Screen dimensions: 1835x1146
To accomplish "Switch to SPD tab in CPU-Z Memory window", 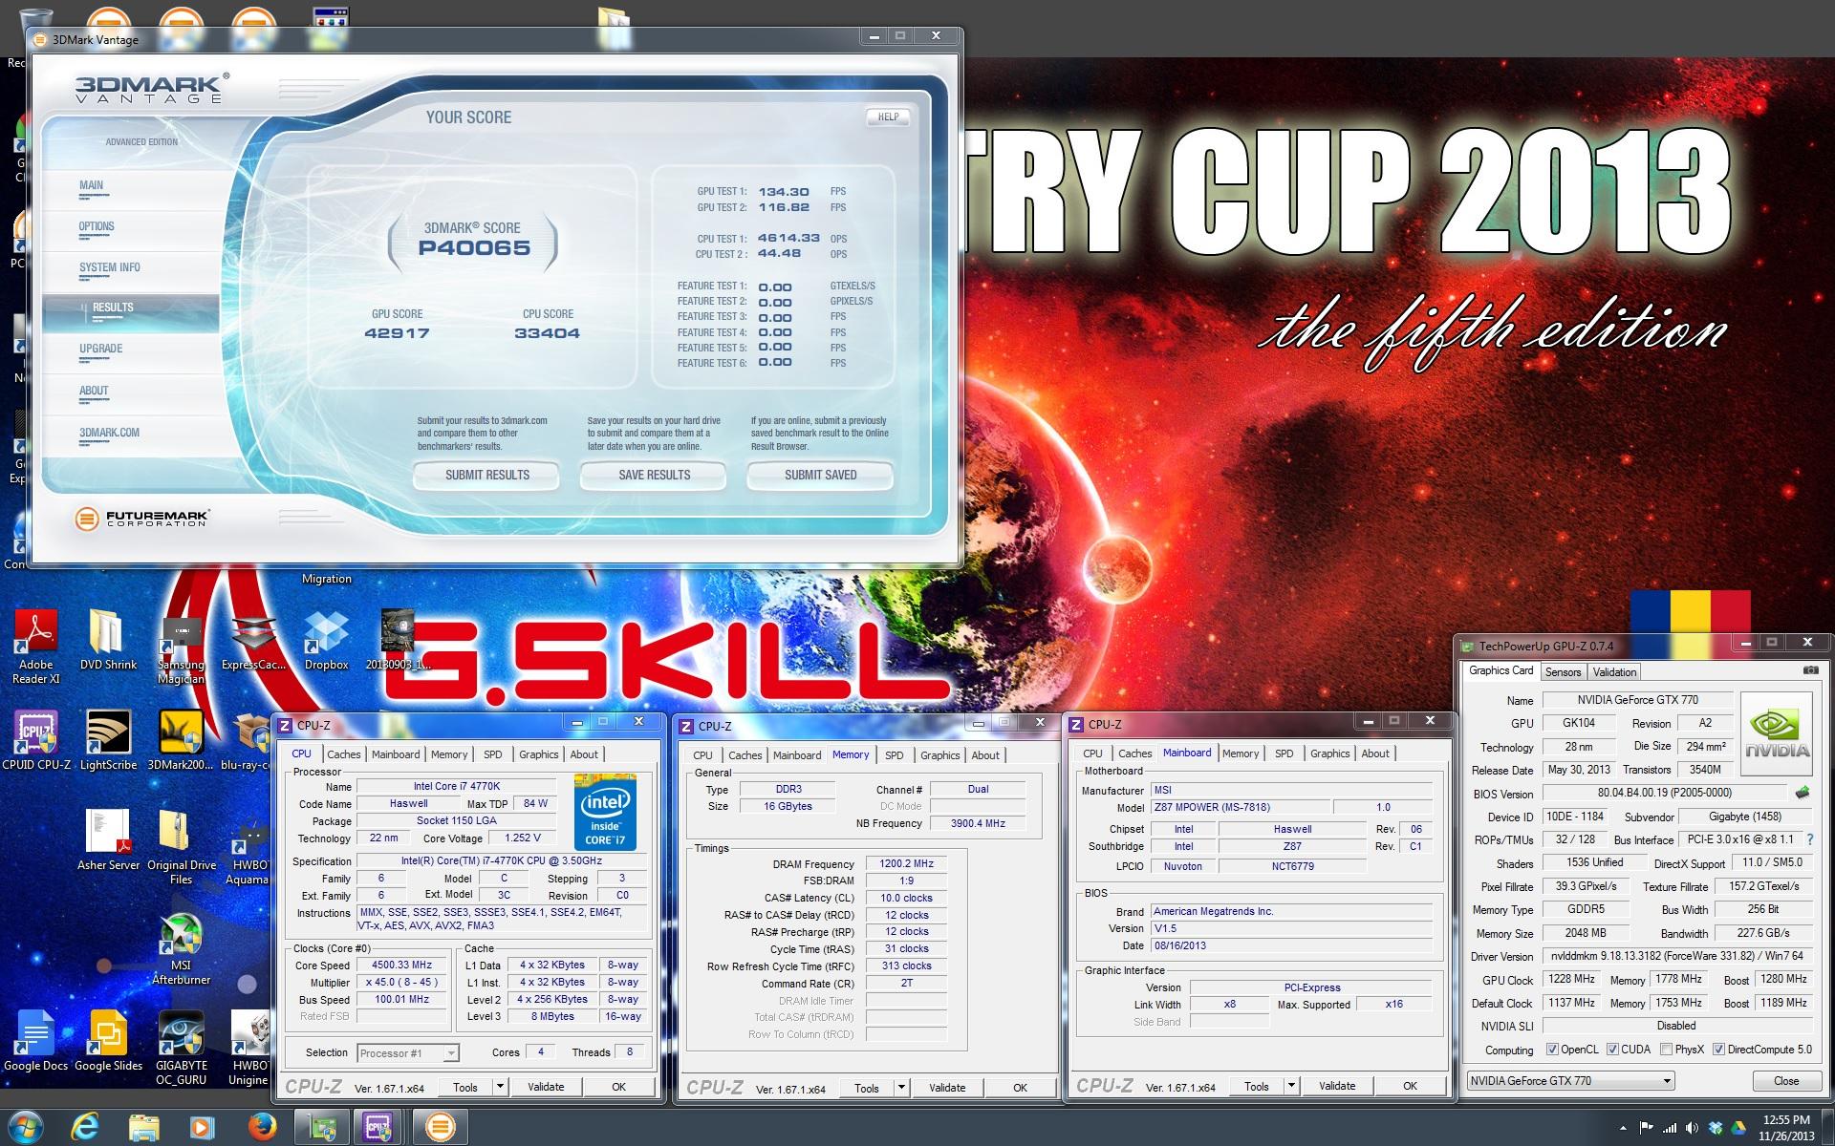I will coord(895,755).
